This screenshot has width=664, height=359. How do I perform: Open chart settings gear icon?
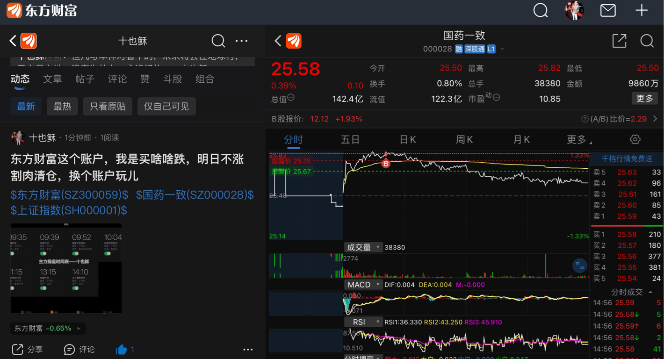(x=635, y=139)
